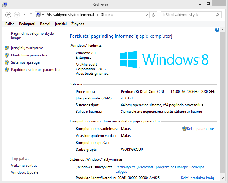Click the blue help question mark icon
228x183 pixels.
click(x=217, y=30)
